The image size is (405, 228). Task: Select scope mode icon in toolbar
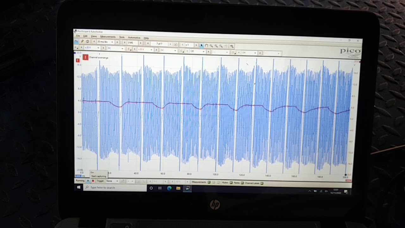[x=77, y=41]
